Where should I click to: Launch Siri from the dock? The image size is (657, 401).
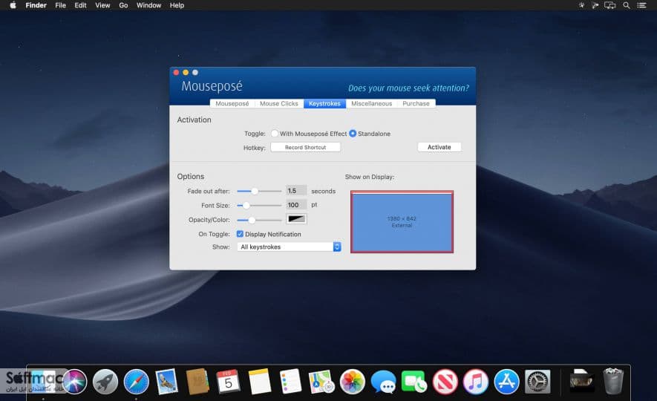click(74, 382)
